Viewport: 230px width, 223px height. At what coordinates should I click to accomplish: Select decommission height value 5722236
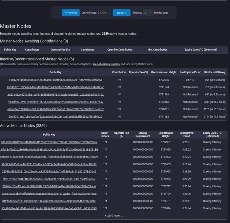point(164,80)
